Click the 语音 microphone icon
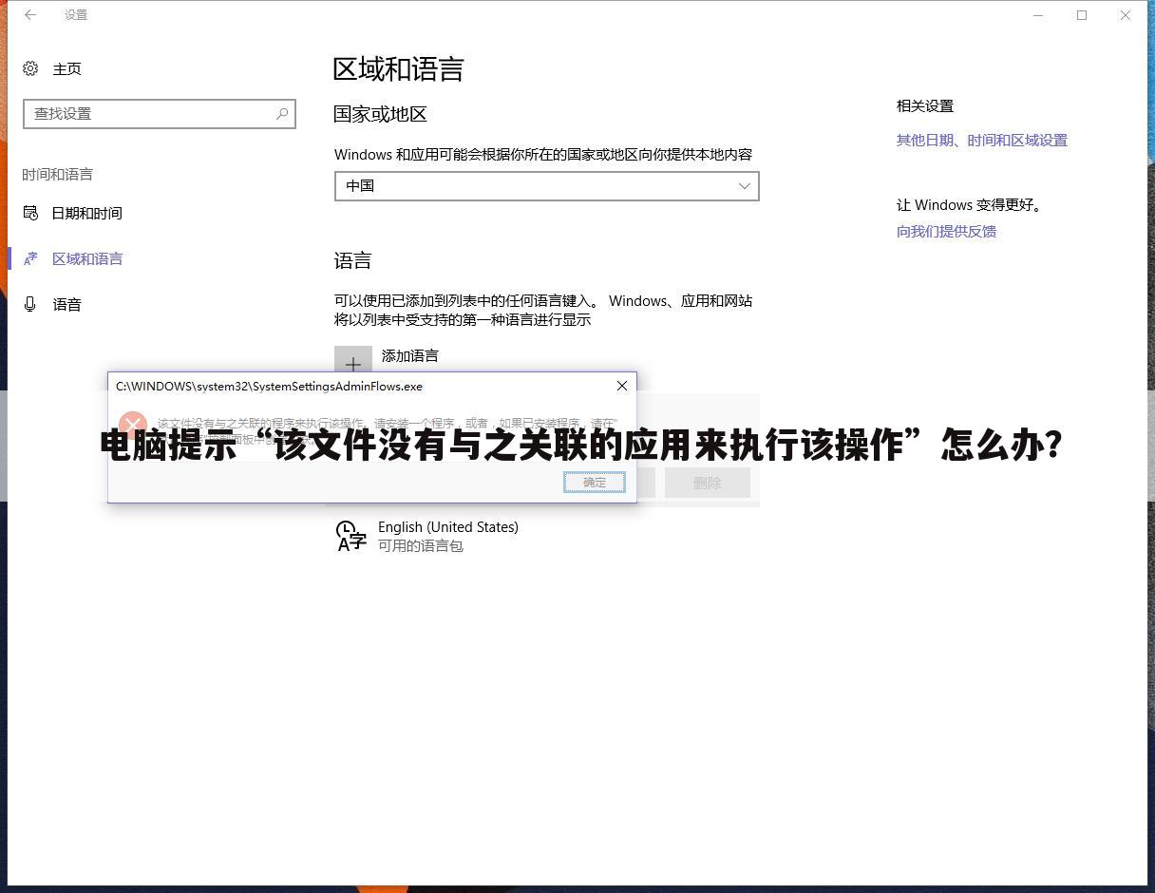The height and width of the screenshot is (893, 1155). pyautogui.click(x=30, y=304)
